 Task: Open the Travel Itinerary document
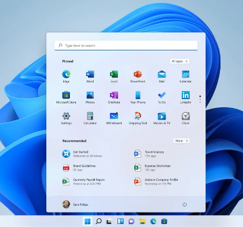pos(149,154)
